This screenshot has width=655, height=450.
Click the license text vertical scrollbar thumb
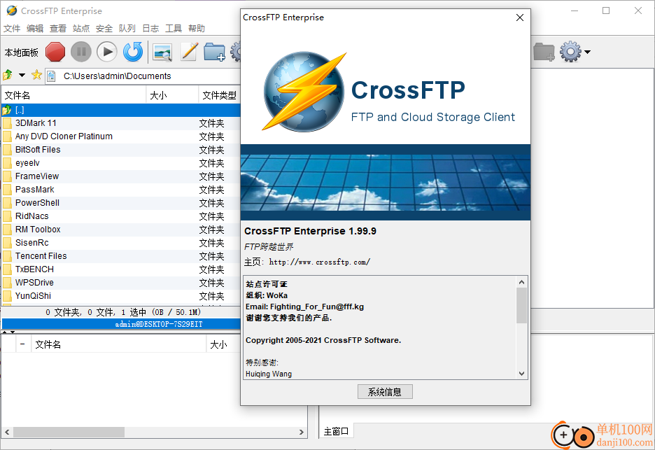pyautogui.click(x=521, y=305)
